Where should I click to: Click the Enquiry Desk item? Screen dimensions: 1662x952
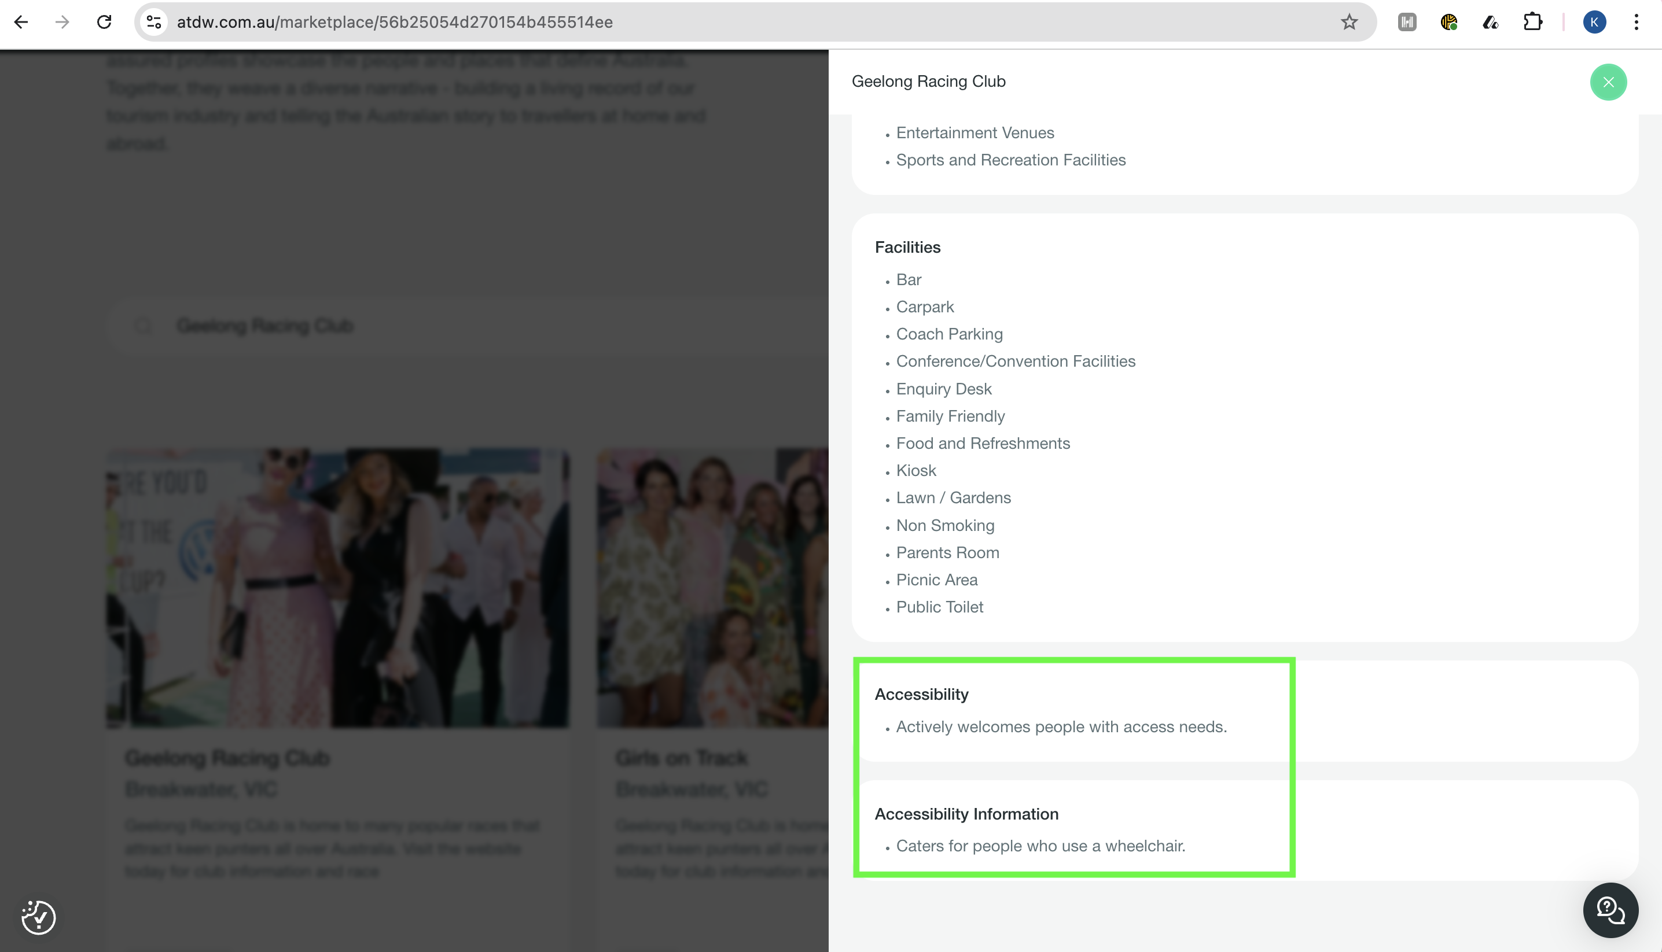click(x=944, y=389)
